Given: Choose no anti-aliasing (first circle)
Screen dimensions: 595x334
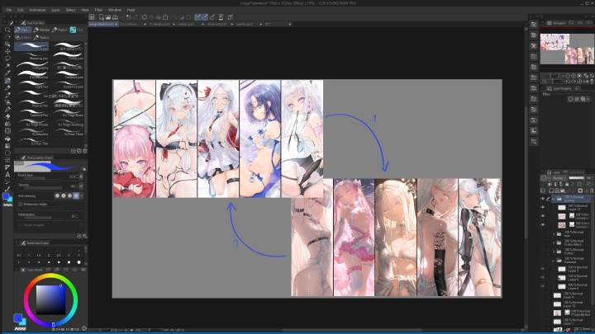Looking at the screenshot, I should [57, 195].
